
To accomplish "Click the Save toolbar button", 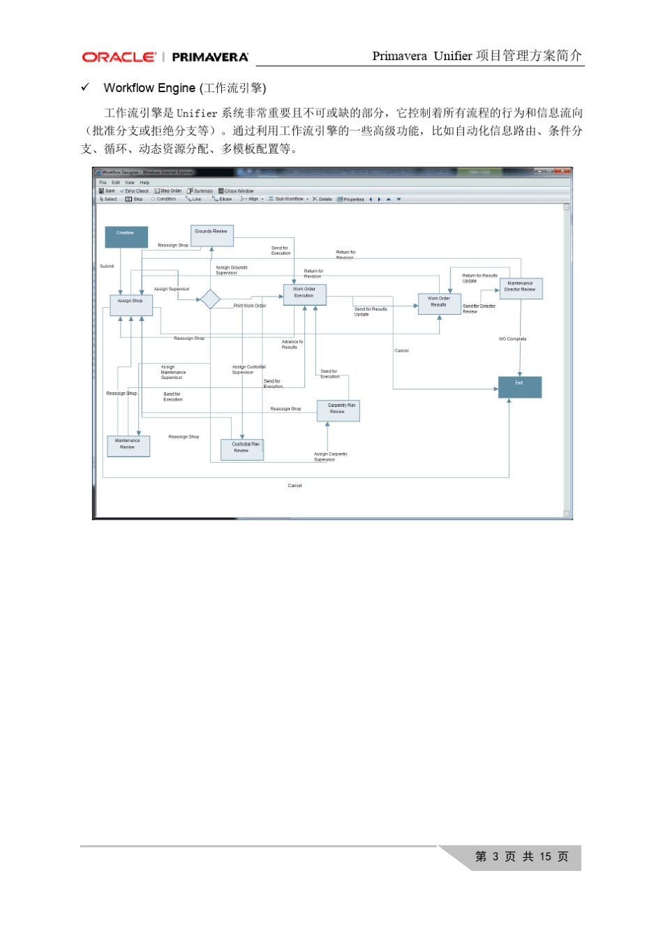I will [x=107, y=191].
